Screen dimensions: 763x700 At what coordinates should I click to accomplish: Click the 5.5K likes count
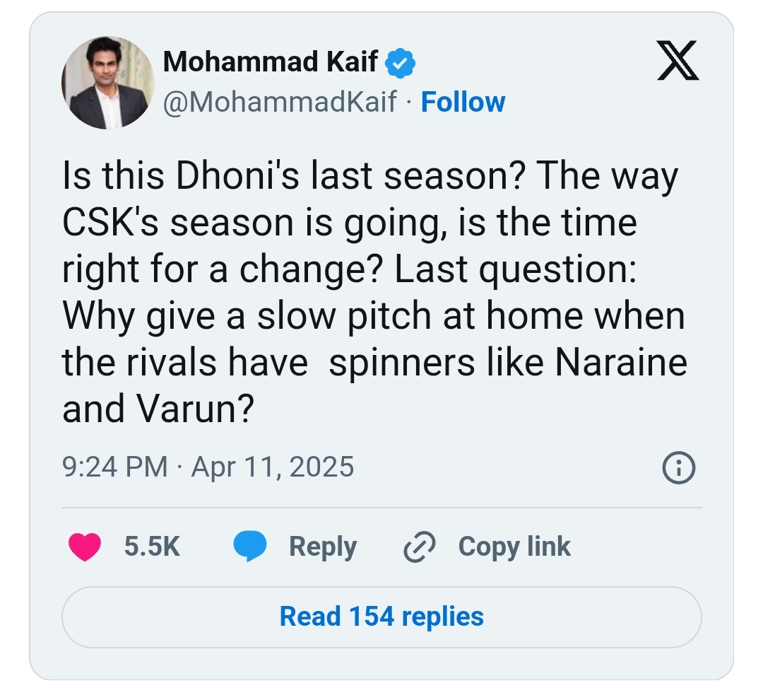coord(152,547)
